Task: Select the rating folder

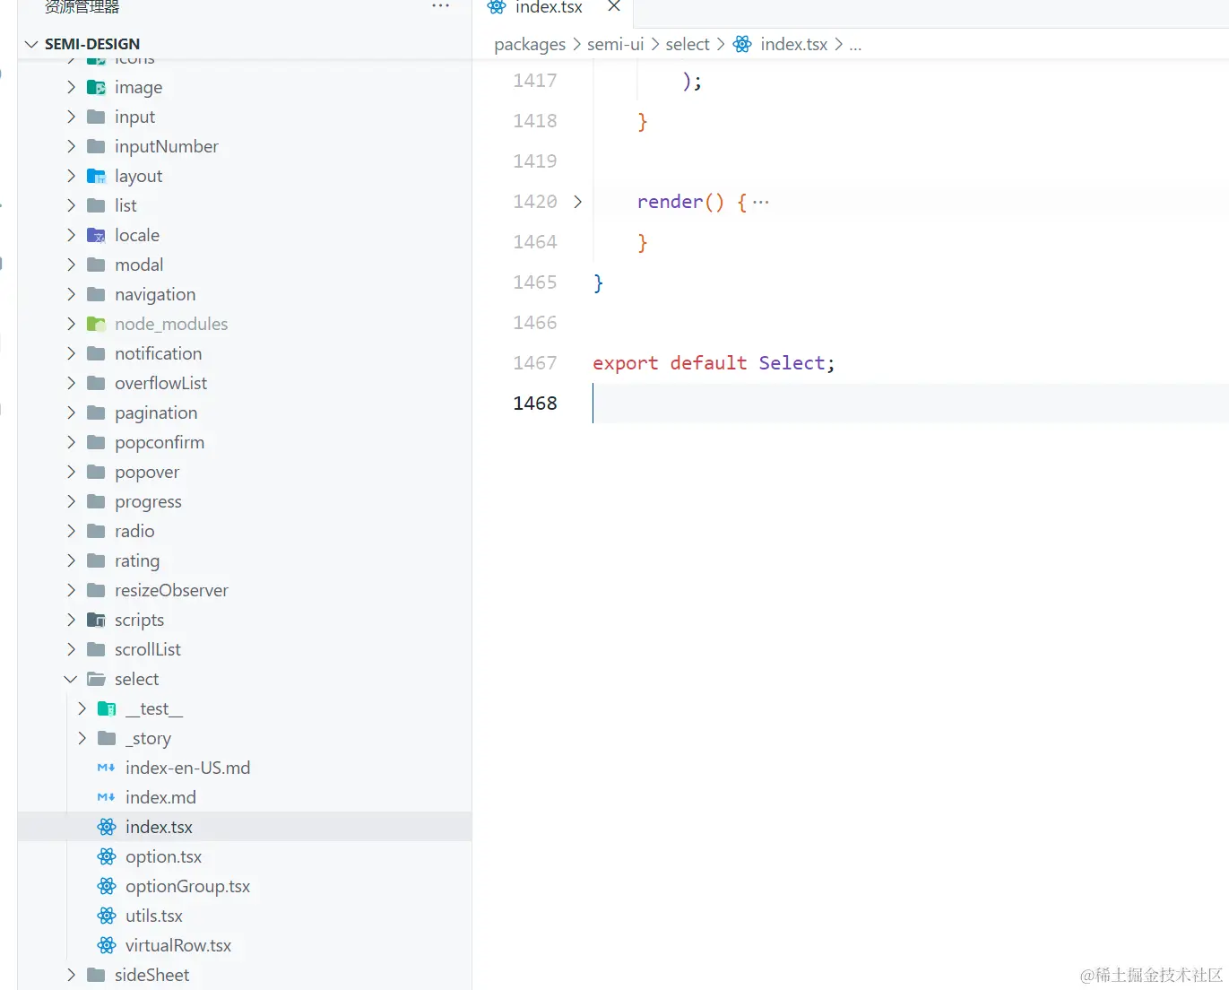Action: tap(245, 560)
